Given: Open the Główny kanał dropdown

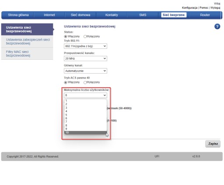Looking at the screenshot, I should (x=85, y=71).
